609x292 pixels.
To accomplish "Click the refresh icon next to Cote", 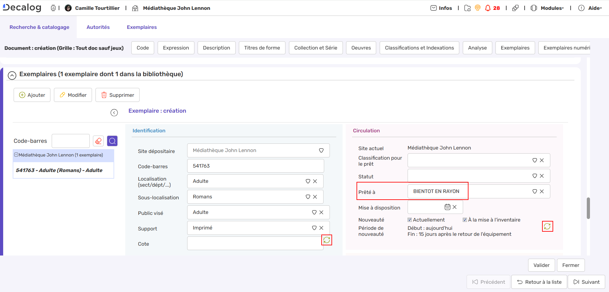I will [327, 240].
